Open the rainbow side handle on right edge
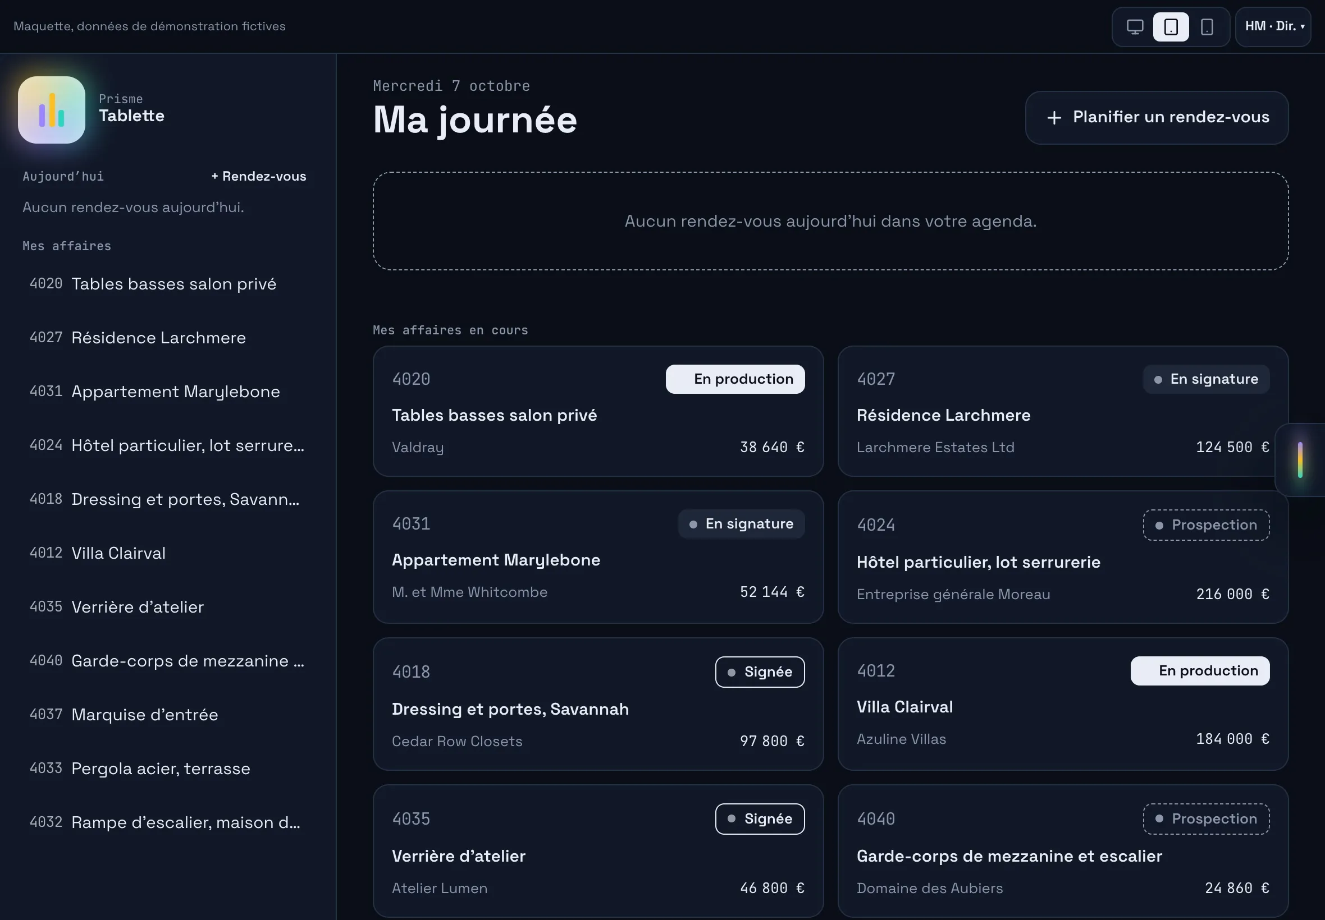The image size is (1325, 920). pyautogui.click(x=1300, y=459)
